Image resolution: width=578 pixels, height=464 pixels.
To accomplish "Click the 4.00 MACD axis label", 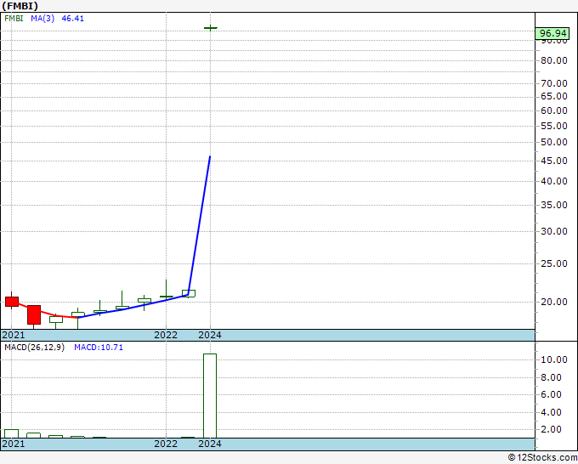I will coord(551,412).
